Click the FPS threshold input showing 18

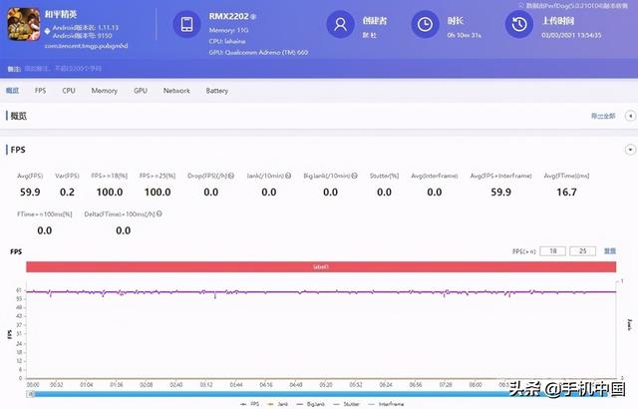click(552, 251)
